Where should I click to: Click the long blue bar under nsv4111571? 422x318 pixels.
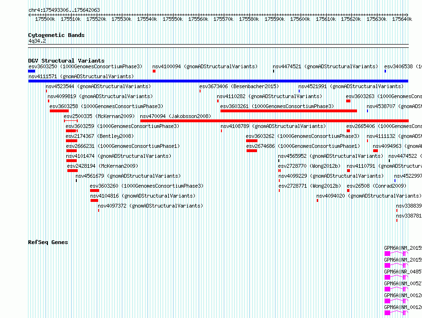pyautogui.click(x=218, y=81)
